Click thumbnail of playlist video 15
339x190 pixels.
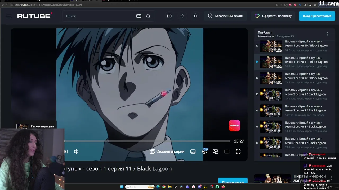tap(271, 127)
